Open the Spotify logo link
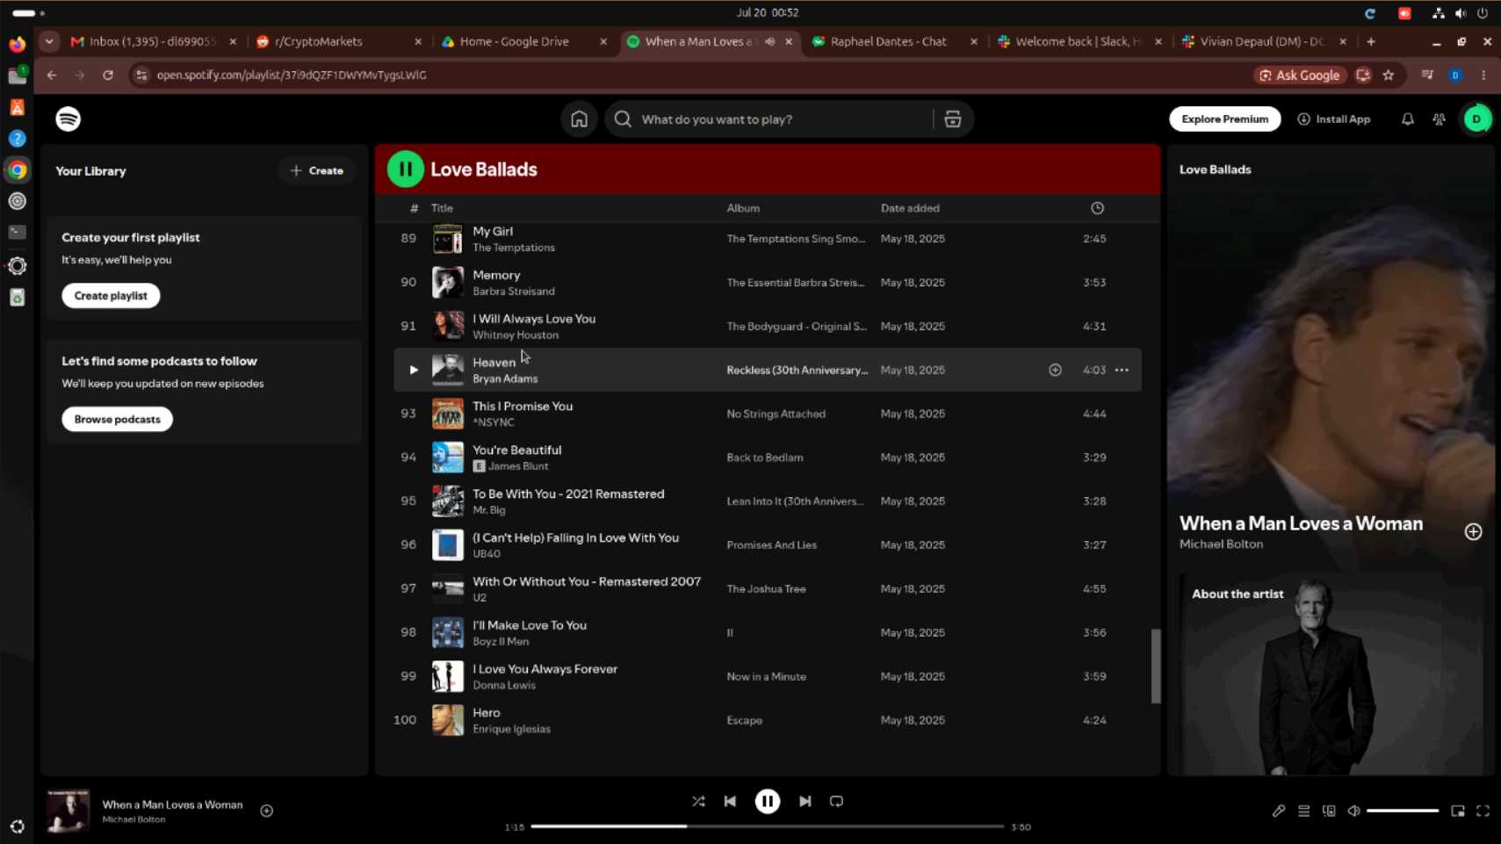The height and width of the screenshot is (844, 1501). [x=69, y=119]
